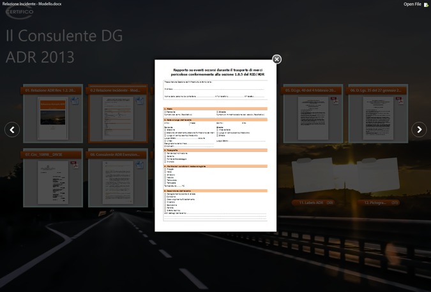431x292 pixels.
Task: Click the Certifico logo
Action: pos(19,13)
